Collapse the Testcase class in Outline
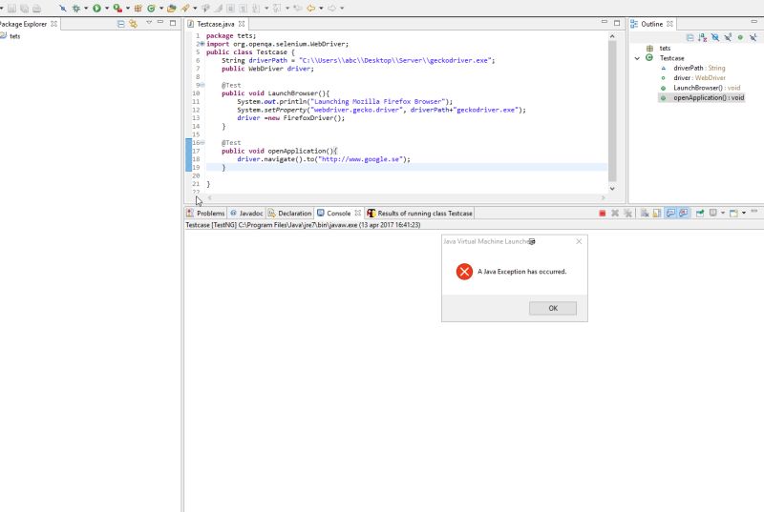The image size is (764, 512). (637, 58)
